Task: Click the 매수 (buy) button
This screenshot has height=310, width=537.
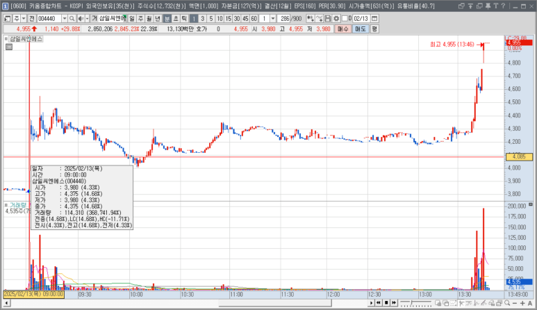Action: 342,29
